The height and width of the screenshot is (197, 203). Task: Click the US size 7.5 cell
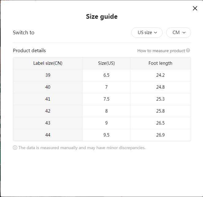coord(106,99)
